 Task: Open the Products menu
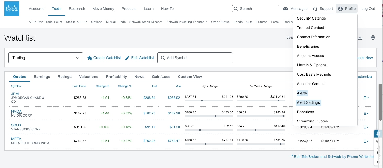[129, 9]
